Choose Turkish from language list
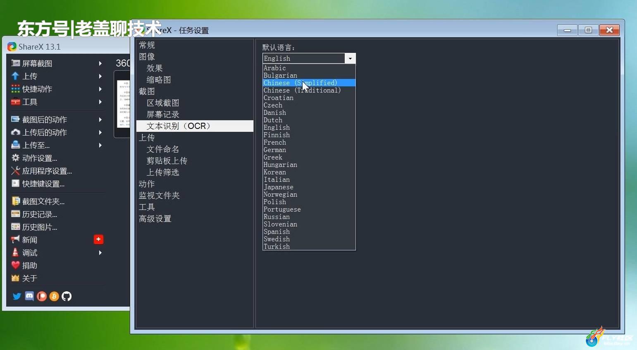The width and height of the screenshot is (637, 350). 309,246
